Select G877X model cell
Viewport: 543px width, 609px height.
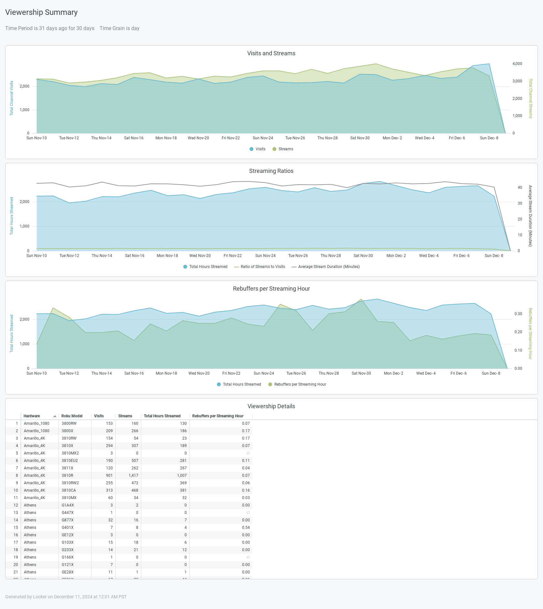point(68,520)
